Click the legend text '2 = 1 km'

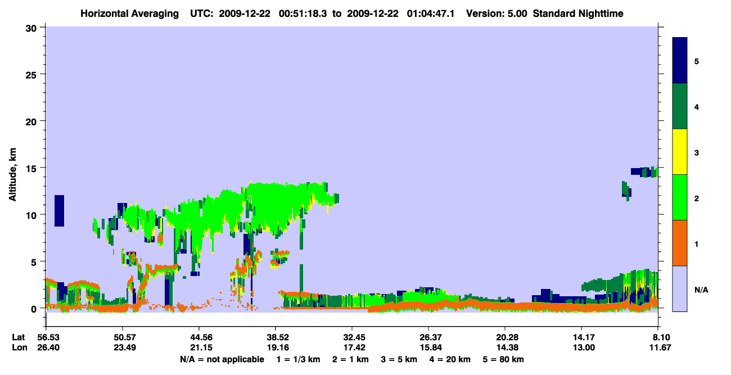(351, 359)
